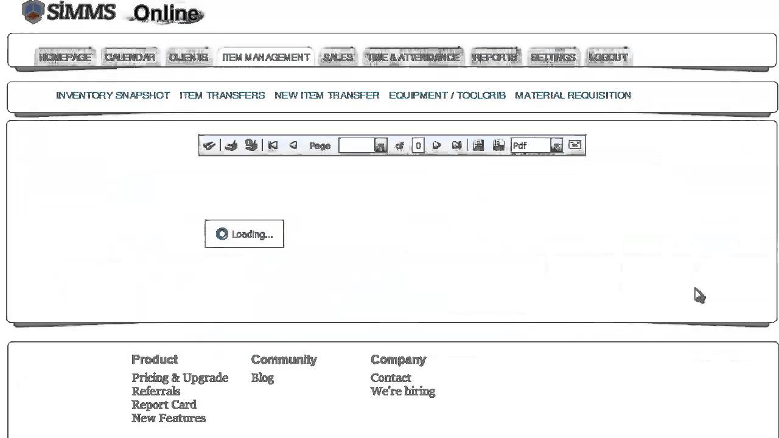Go to previous report page

(x=293, y=145)
